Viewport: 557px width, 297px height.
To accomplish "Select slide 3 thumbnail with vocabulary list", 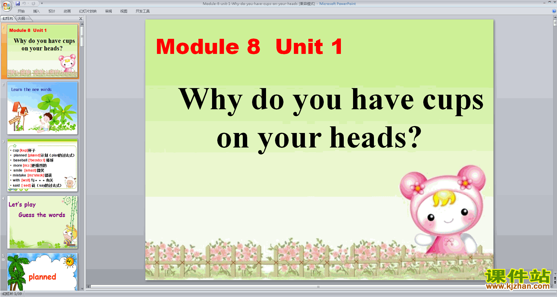I will [42, 165].
